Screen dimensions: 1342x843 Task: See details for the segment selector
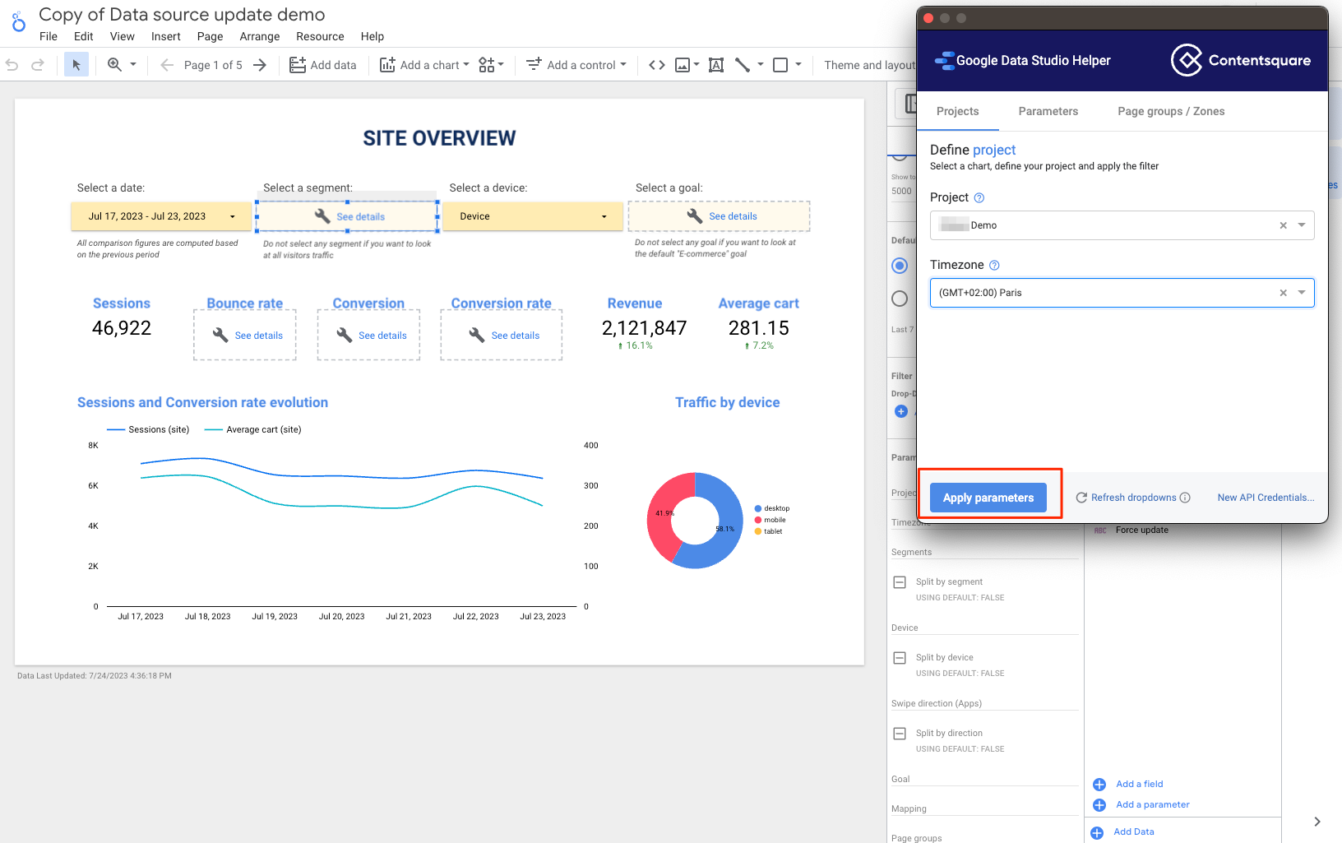click(x=360, y=216)
